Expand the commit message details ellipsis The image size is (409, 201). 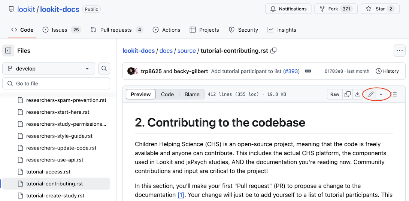point(308,71)
